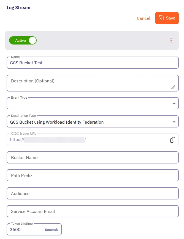
Task: Click the Service Account Email field
Action: coord(93,212)
